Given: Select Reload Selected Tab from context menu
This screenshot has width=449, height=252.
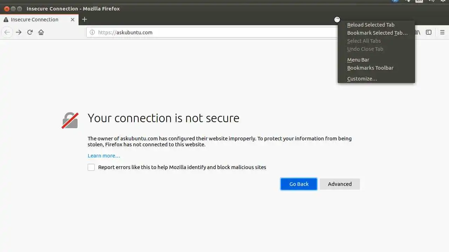Looking at the screenshot, I should point(370,25).
